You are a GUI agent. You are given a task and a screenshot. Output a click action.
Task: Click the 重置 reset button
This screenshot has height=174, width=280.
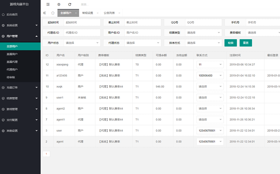[x=246, y=43]
